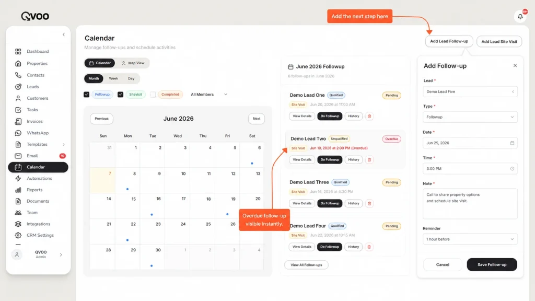Click the Customers person icon
Viewport: 535px width, 301px height.
pos(18,98)
